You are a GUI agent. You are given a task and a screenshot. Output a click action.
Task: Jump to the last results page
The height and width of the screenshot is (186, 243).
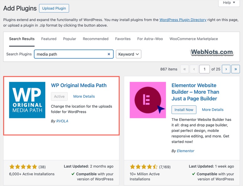235,69
